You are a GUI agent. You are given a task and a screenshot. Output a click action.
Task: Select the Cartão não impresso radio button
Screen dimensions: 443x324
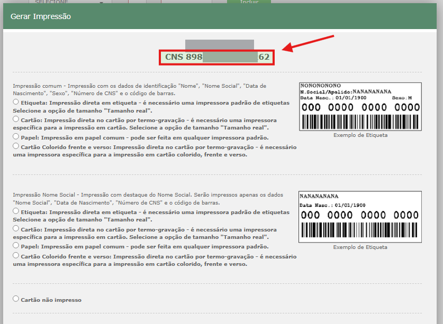[x=16, y=299]
